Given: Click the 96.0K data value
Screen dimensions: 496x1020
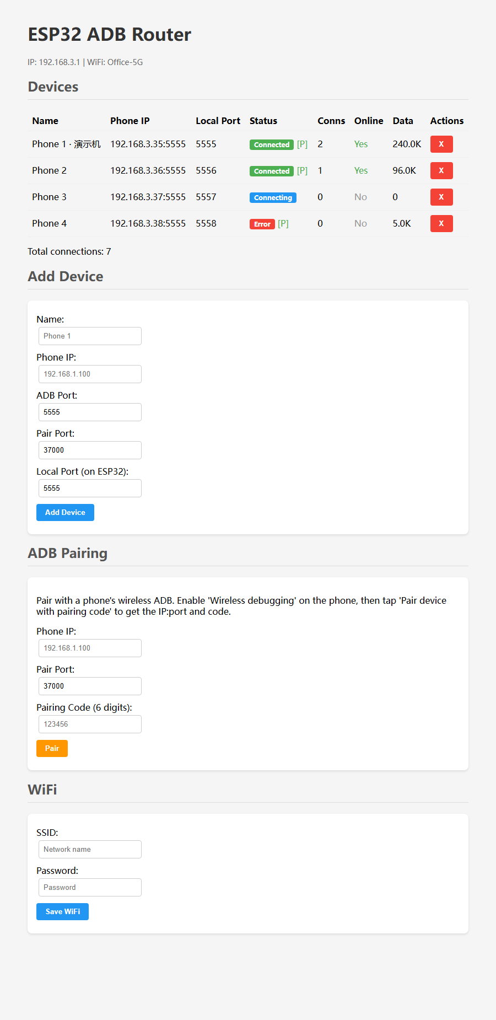Looking at the screenshot, I should pos(405,170).
